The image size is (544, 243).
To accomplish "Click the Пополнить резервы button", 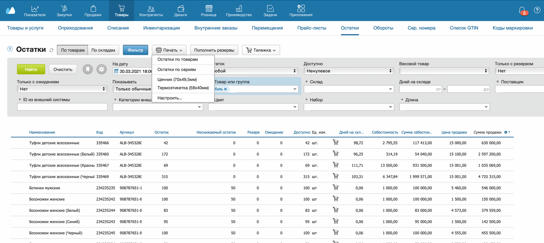I will [214, 50].
